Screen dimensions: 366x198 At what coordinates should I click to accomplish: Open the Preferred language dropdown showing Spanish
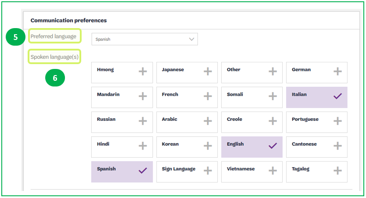[x=144, y=39]
